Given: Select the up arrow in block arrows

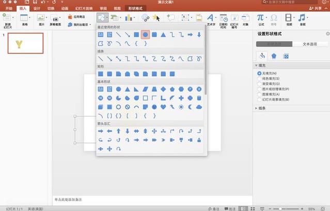Looking at the screenshot, I should click(118, 131).
